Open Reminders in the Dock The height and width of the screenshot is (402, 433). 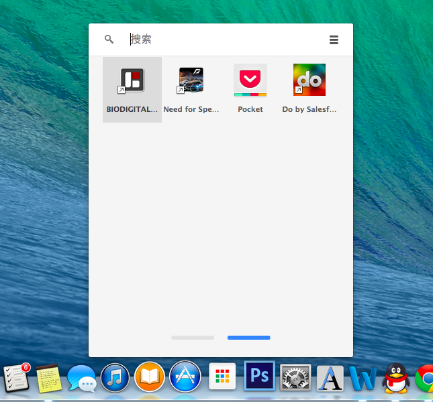click(x=16, y=377)
